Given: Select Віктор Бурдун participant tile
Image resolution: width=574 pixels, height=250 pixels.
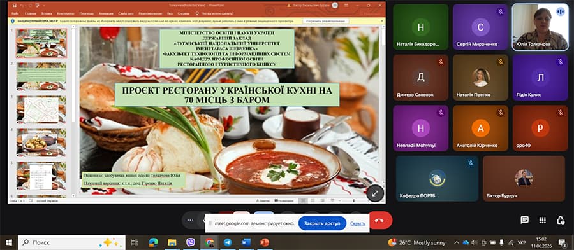Looking at the screenshot, I should [524, 179].
